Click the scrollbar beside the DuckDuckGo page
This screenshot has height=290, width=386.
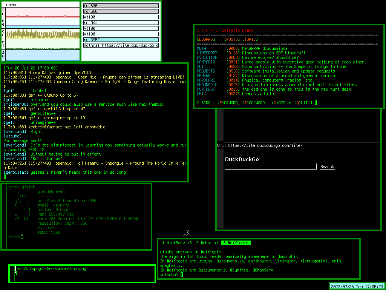coord(220,189)
